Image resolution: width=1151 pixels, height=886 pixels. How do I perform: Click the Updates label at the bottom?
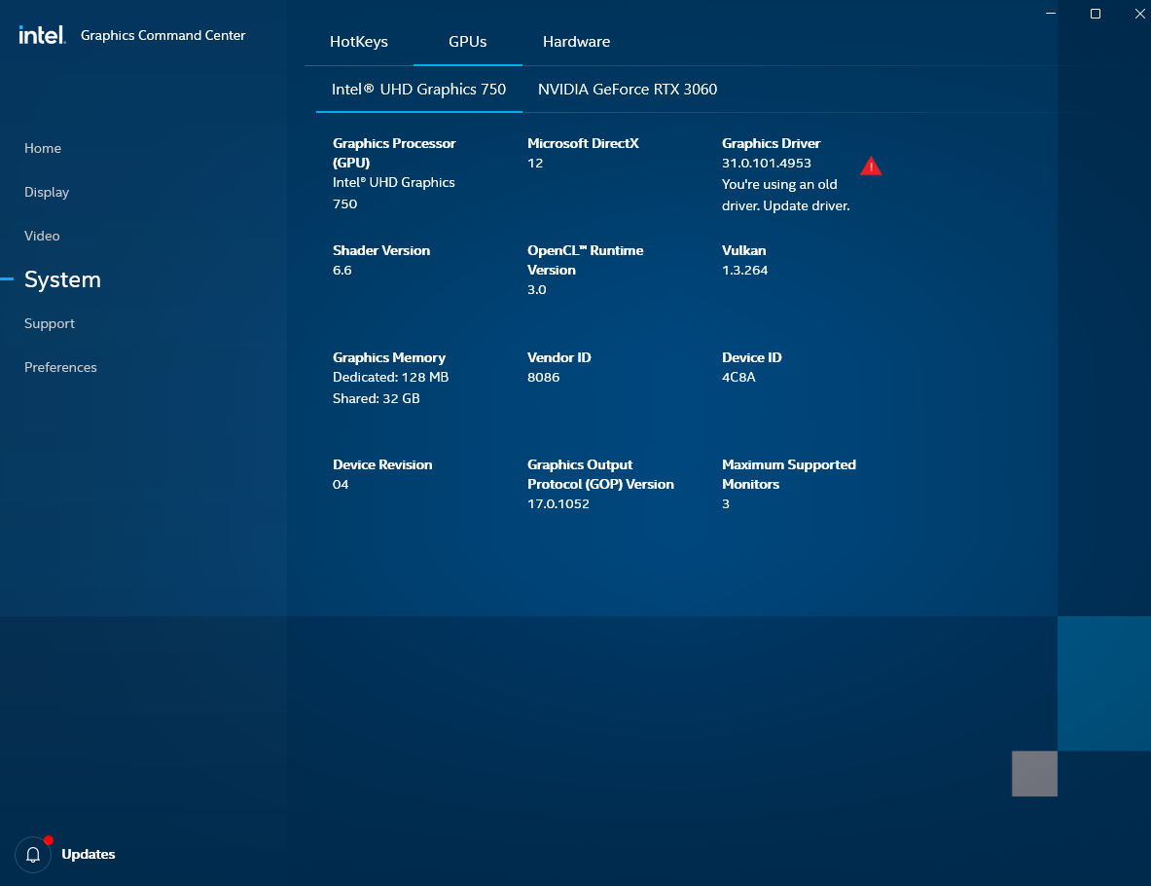(x=89, y=854)
